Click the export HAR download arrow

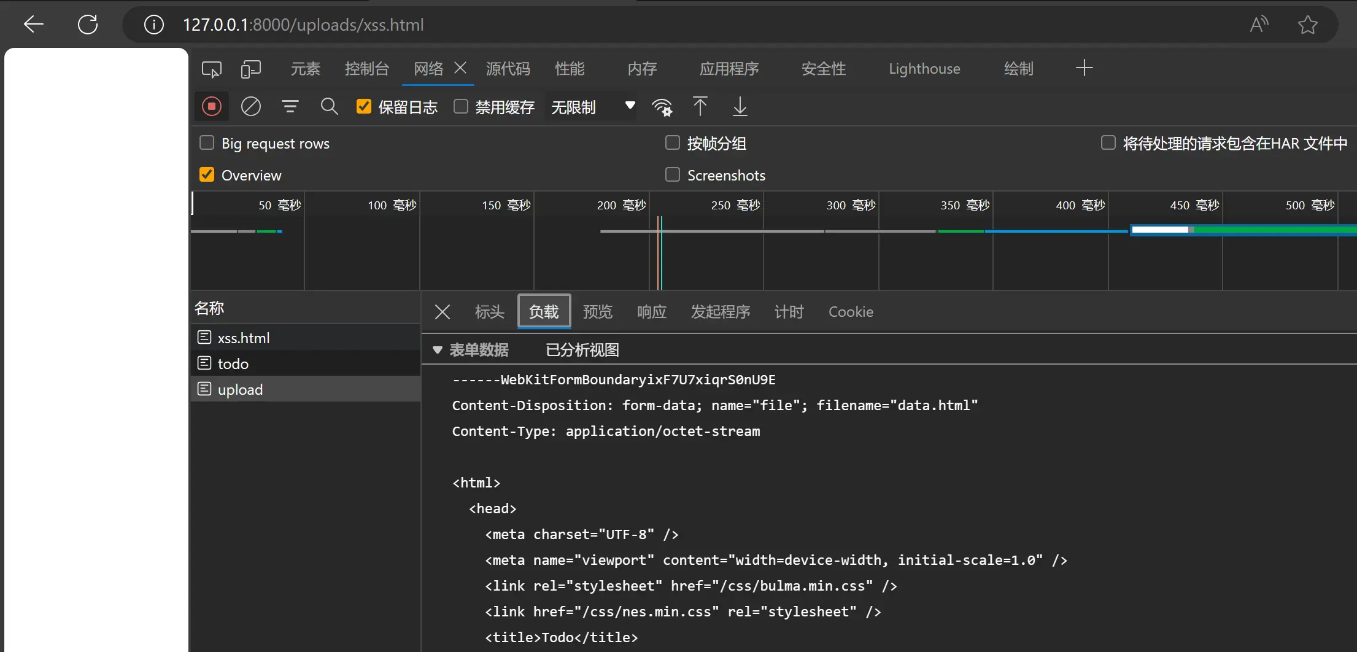pos(740,107)
